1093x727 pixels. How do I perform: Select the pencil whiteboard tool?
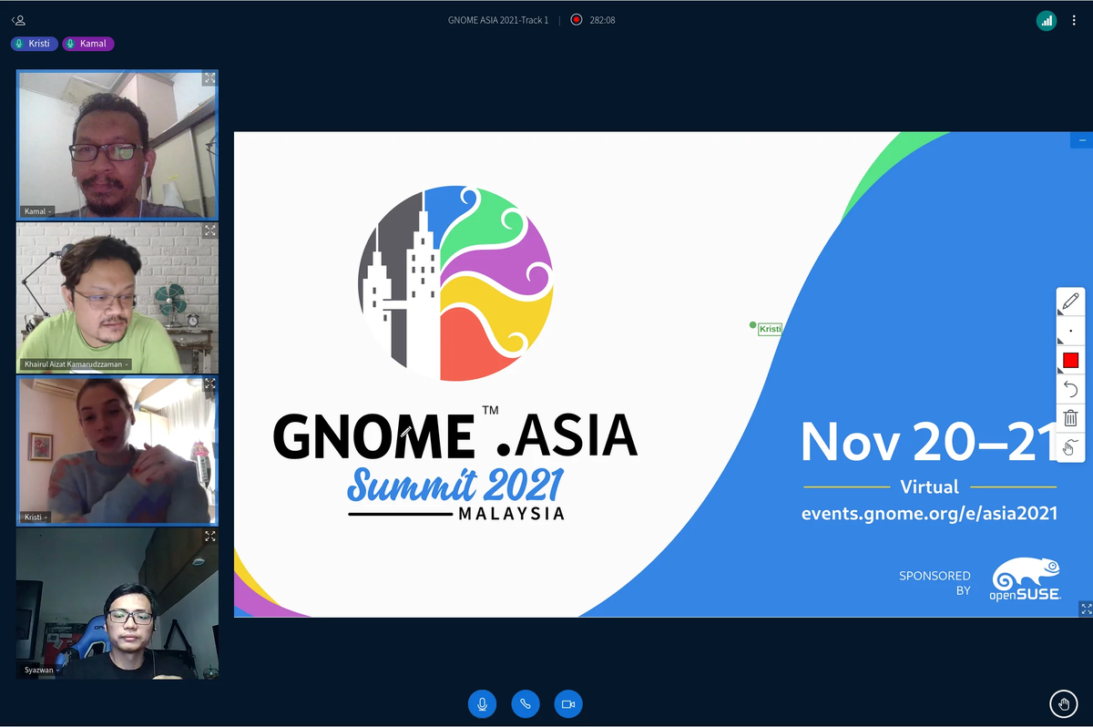click(1070, 302)
